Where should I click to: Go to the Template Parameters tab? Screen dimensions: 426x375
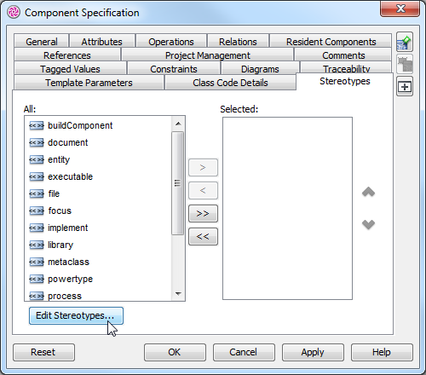pyautogui.click(x=89, y=83)
